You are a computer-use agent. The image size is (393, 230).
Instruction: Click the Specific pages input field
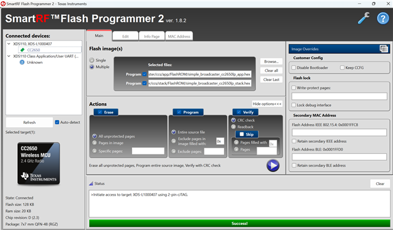(x=148, y=151)
